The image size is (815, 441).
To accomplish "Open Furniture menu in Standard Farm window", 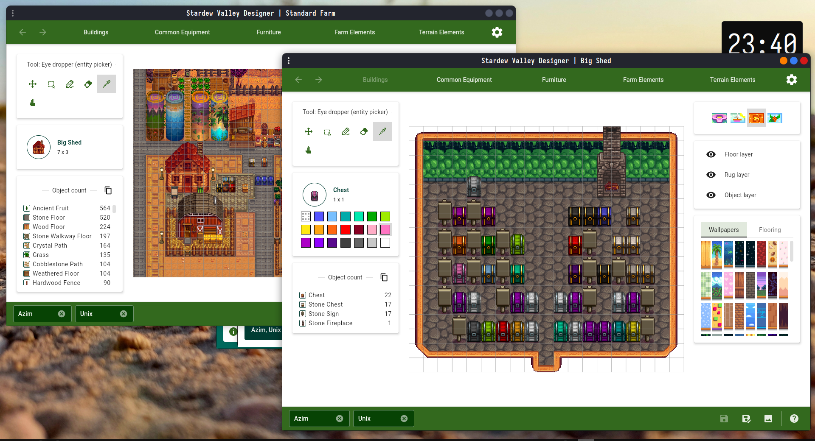I will click(269, 32).
